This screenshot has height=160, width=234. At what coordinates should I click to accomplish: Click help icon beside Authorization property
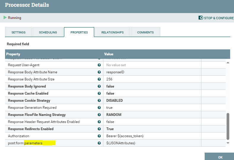pos(99,136)
